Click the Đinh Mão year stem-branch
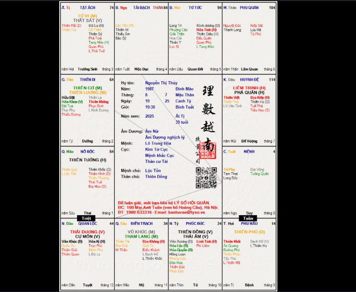This screenshot has height=292, width=356. tap(184, 89)
